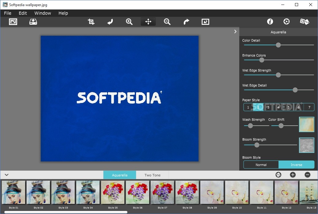Screen dimensions: 318x214
Task: Click the zoom in magnifier
Action: (x=129, y=22)
